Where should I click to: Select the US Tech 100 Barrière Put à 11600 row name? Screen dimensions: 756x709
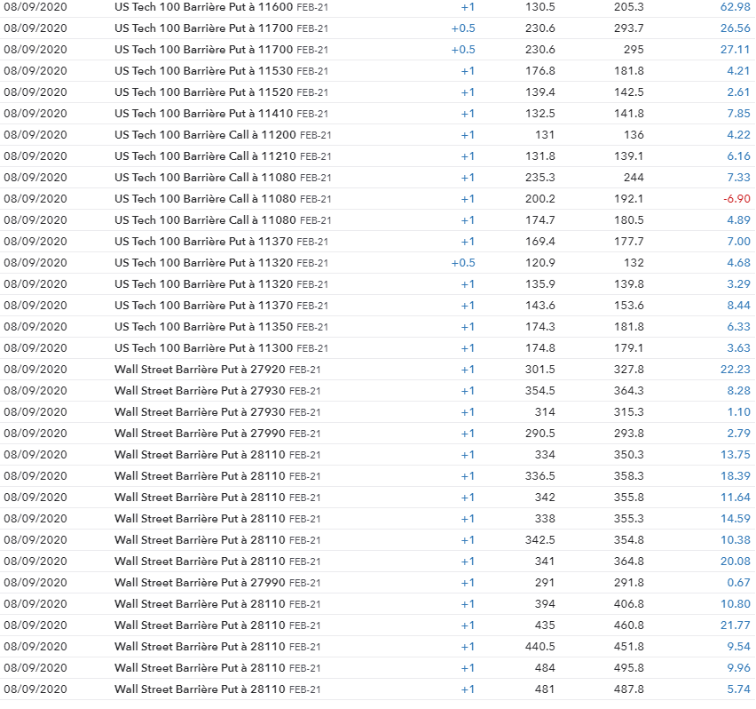(221, 7)
